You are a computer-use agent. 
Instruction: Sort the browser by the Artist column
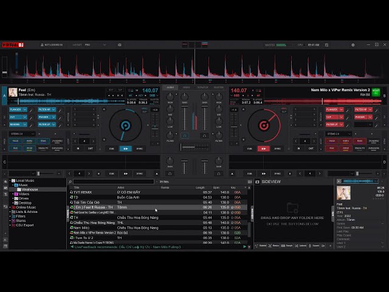click(121, 187)
